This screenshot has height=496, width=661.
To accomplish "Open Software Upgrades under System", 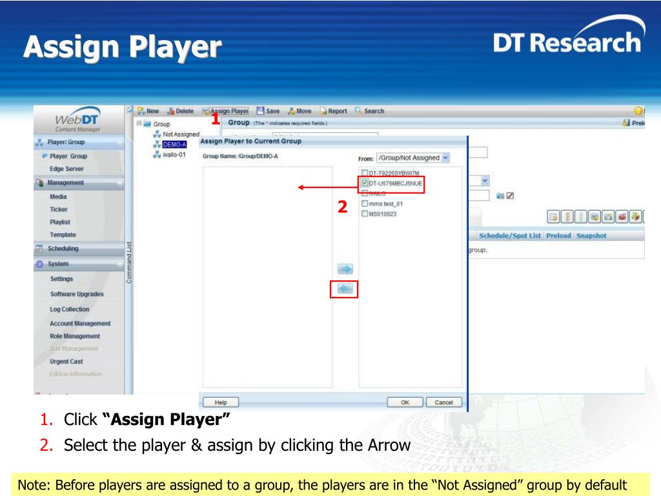I will click(77, 294).
